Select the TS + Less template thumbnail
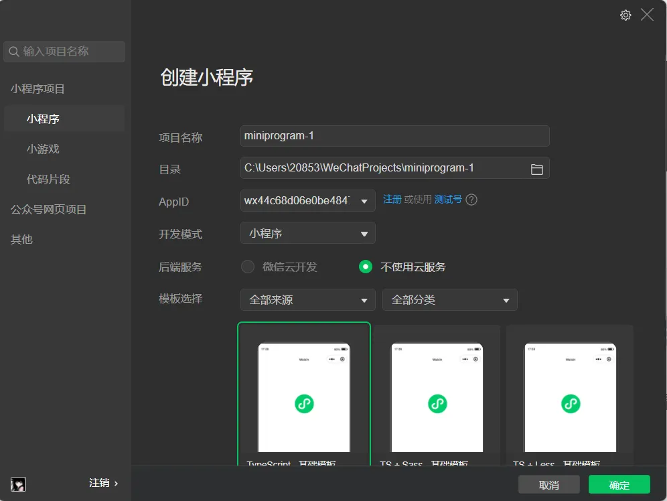This screenshot has width=667, height=501. click(x=570, y=396)
